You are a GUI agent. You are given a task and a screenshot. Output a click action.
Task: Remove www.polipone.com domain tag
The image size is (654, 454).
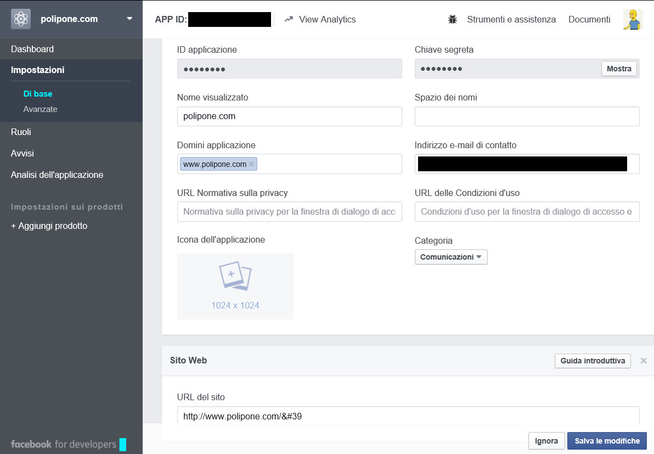coord(251,164)
